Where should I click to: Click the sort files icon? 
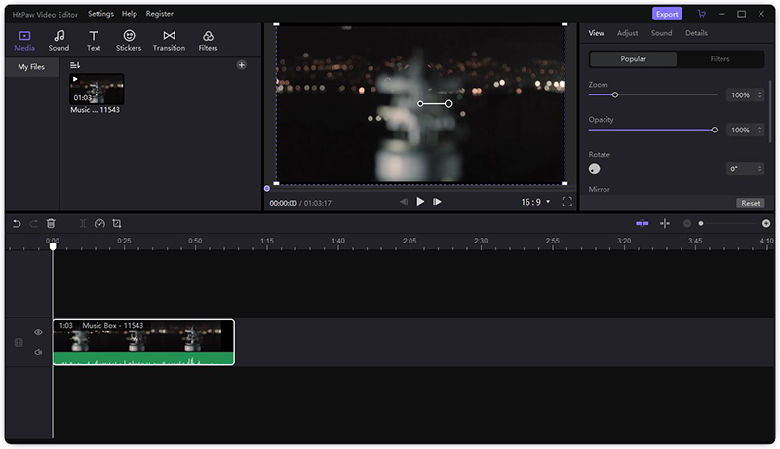pos(75,65)
